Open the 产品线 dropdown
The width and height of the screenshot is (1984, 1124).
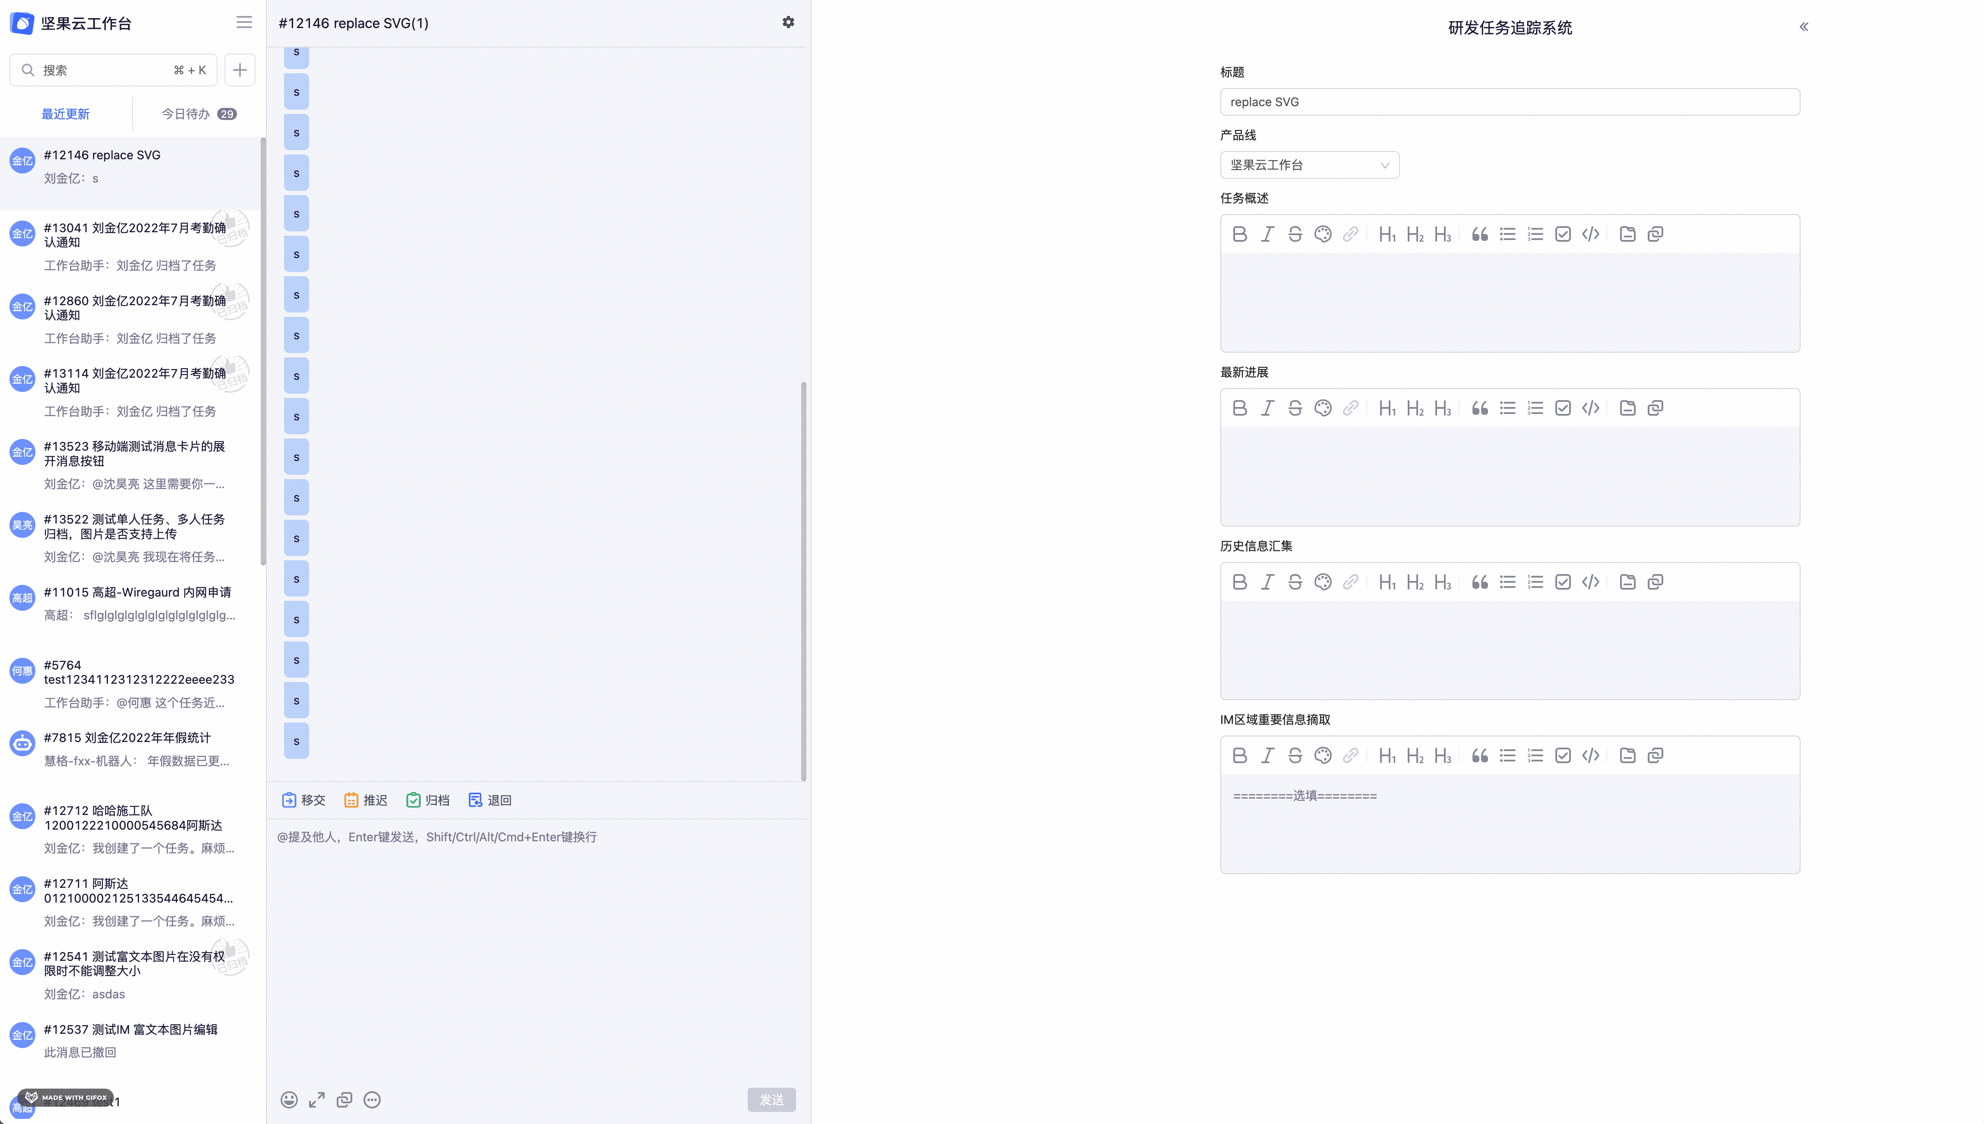tap(1309, 164)
